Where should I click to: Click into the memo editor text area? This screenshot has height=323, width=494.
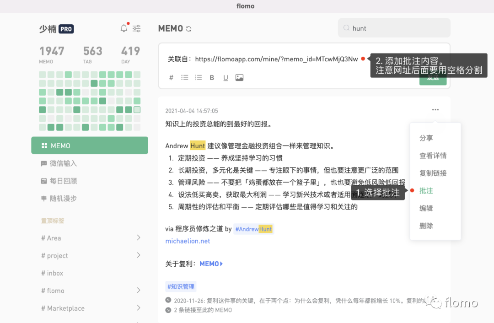pyautogui.click(x=263, y=59)
